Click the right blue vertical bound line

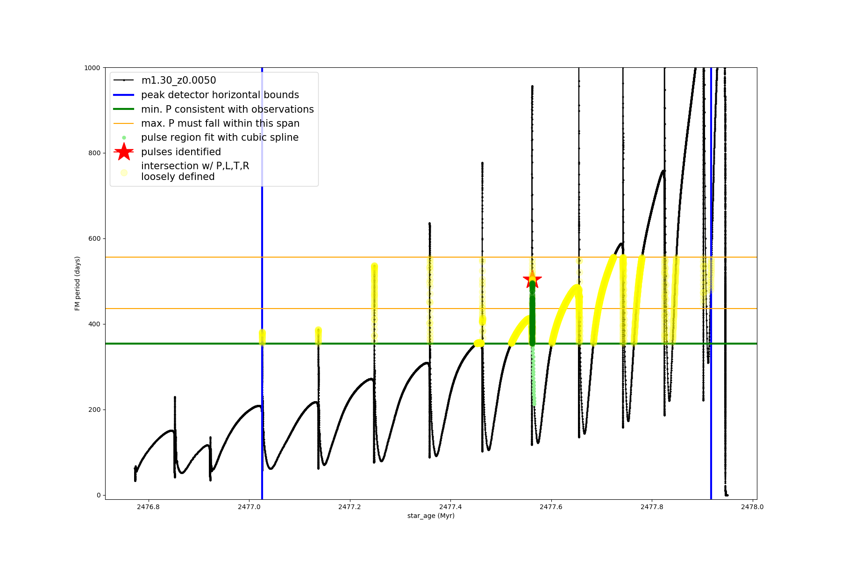[711, 187]
